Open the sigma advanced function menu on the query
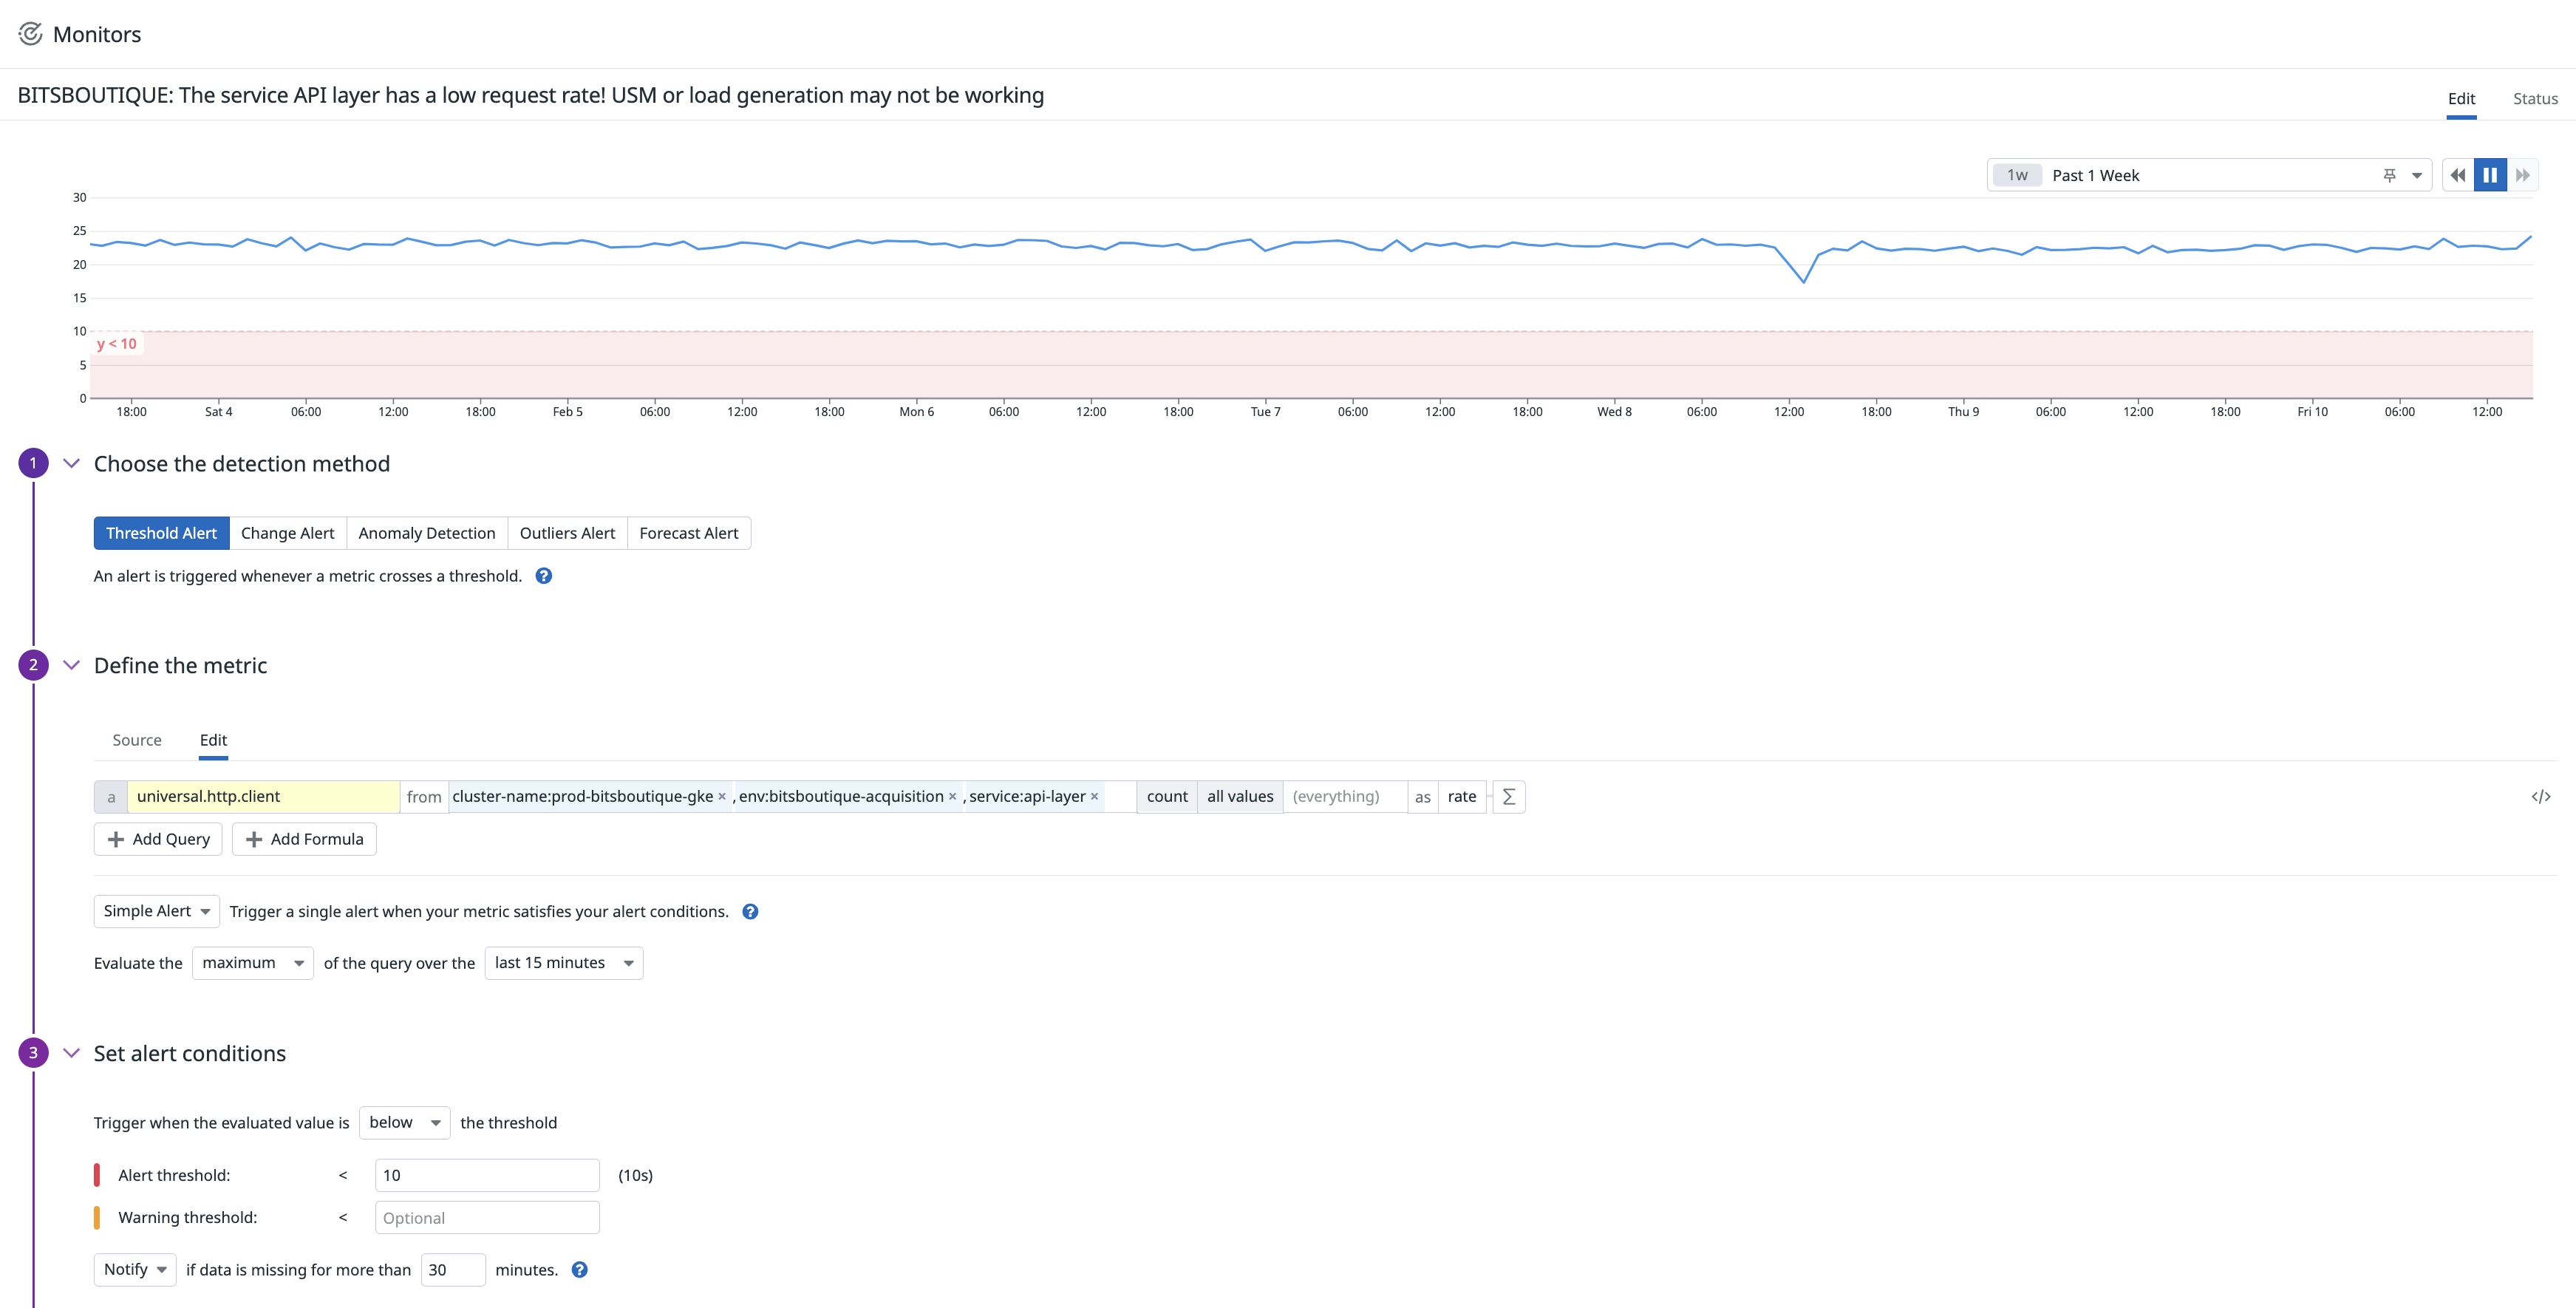The height and width of the screenshot is (1308, 2576). 1508,796
